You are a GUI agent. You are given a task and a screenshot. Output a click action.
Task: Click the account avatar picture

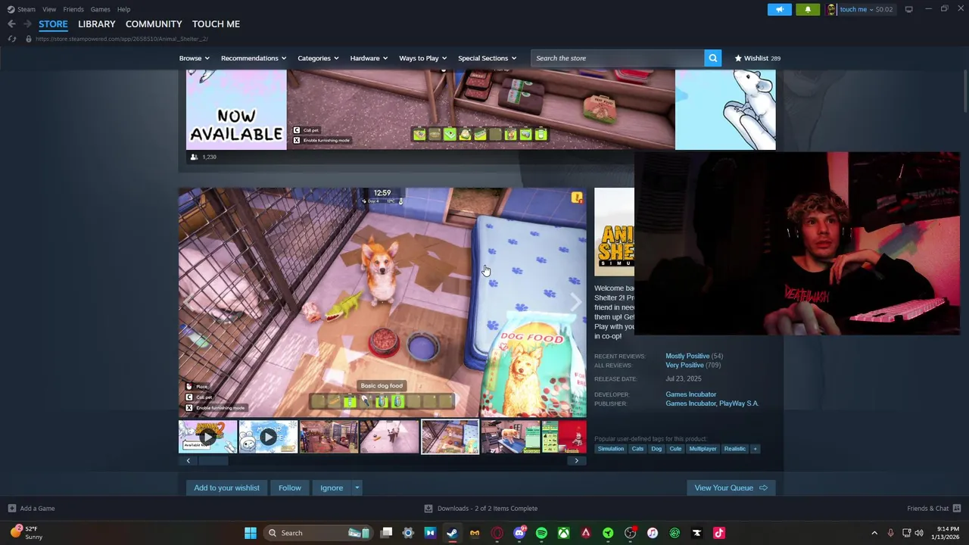coord(831,9)
